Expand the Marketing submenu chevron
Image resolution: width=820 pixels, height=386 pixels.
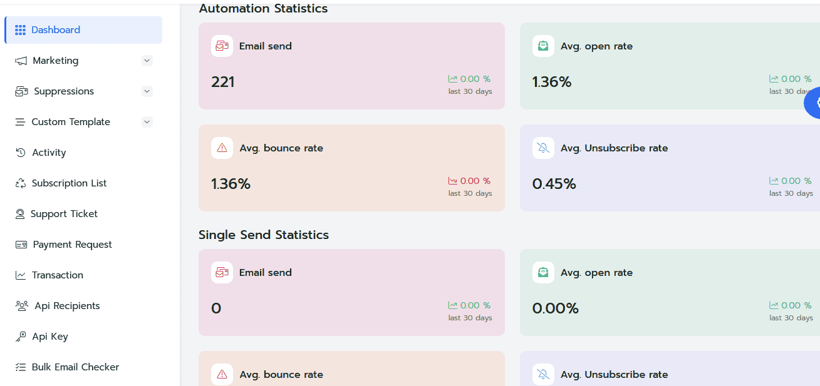[147, 61]
